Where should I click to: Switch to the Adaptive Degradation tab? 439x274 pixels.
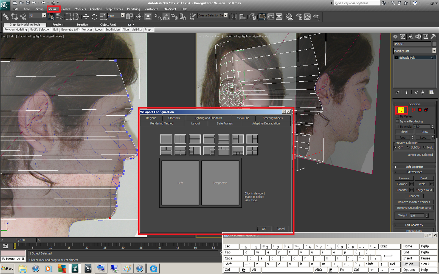coord(266,124)
